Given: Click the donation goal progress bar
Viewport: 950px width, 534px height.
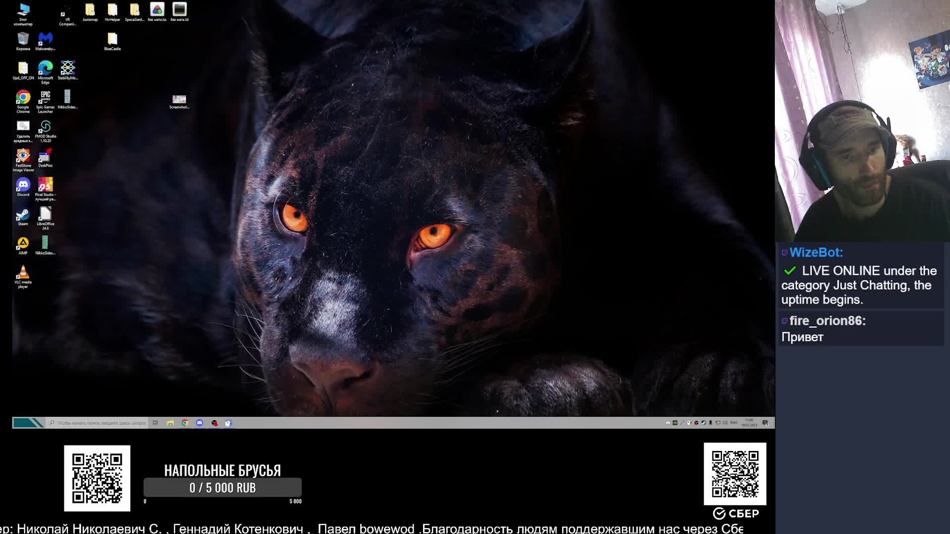Looking at the screenshot, I should pyautogui.click(x=222, y=488).
